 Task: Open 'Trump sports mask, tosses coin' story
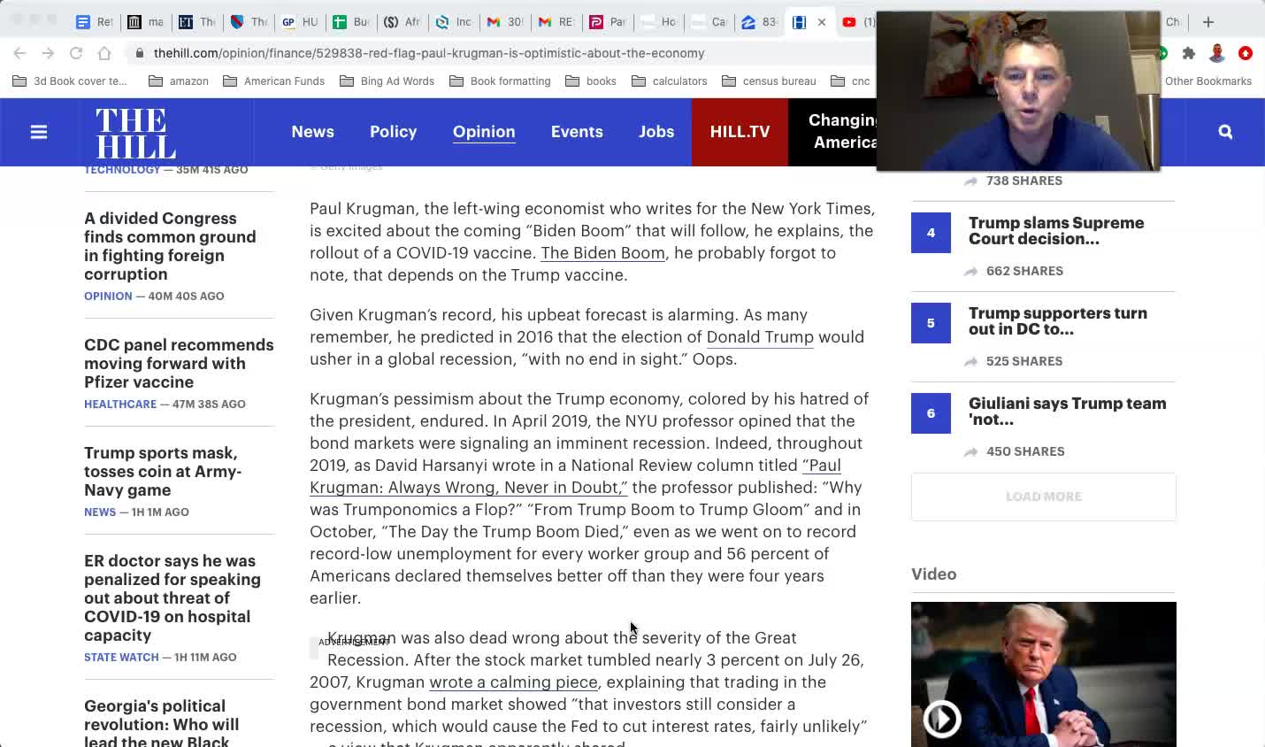point(163,472)
